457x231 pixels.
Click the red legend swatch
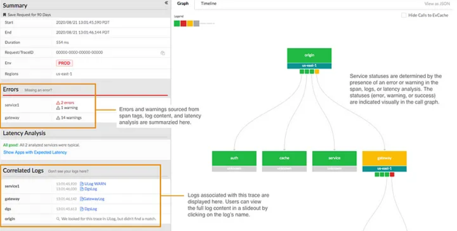(183, 24)
